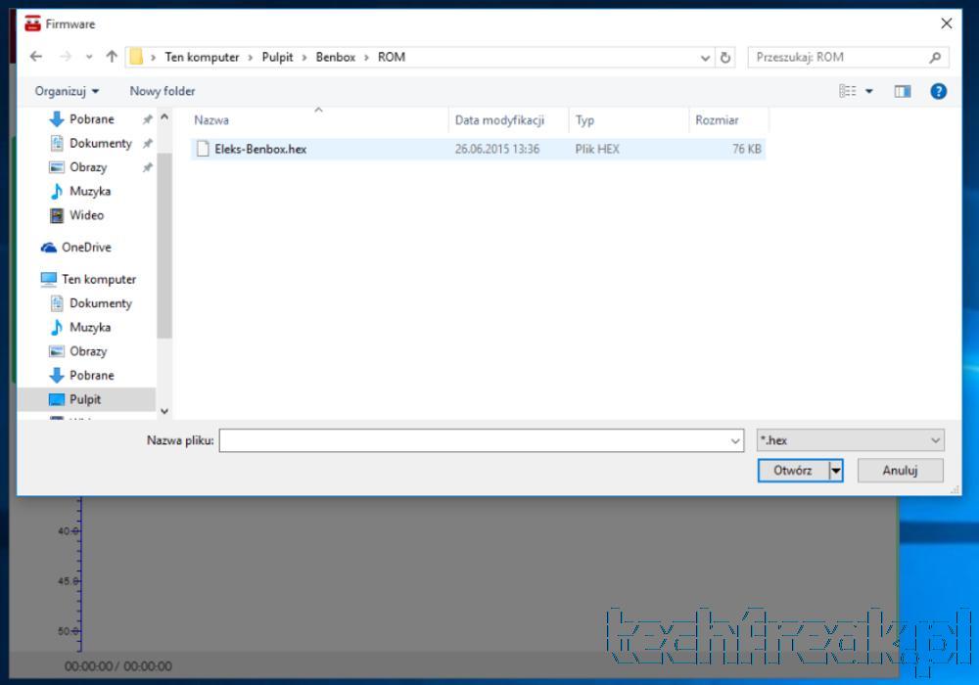Screen dimensions: 979x685
Task: Refresh the ROM folder listing
Action: pyautogui.click(x=724, y=58)
